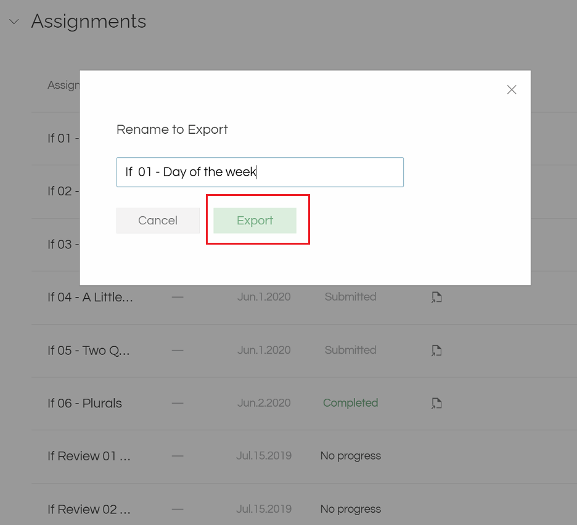Click export icon for If 05 row
The height and width of the screenshot is (525, 577).
[x=436, y=351]
